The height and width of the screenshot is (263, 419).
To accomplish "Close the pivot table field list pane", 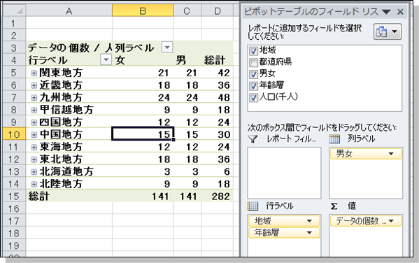I will [400, 12].
